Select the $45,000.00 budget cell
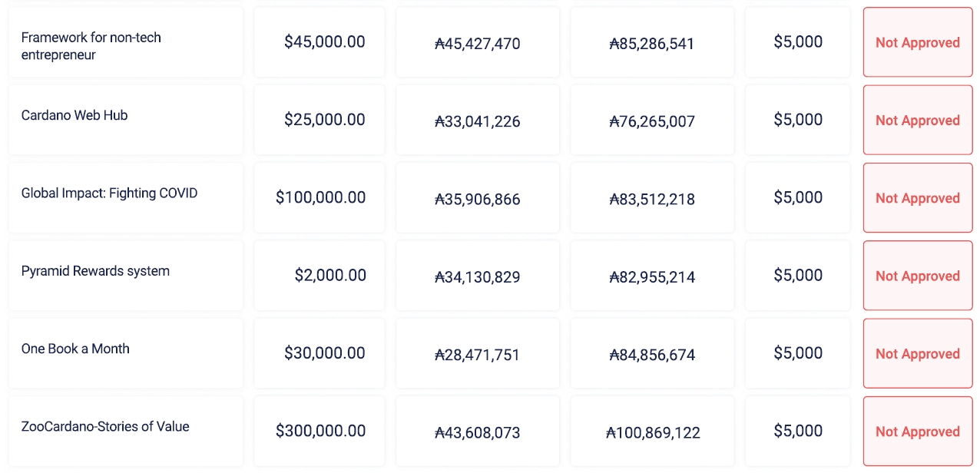980x473 pixels. (324, 42)
